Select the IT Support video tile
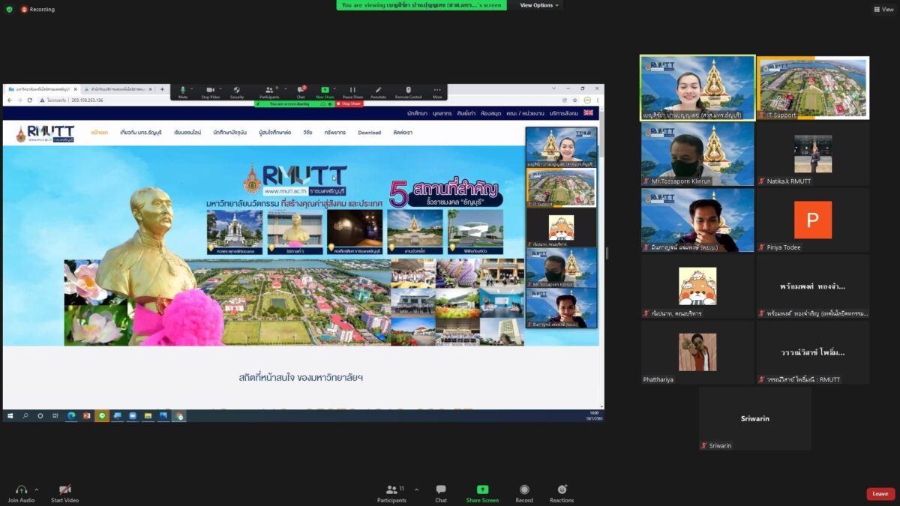This screenshot has height=506, width=900. [x=813, y=88]
